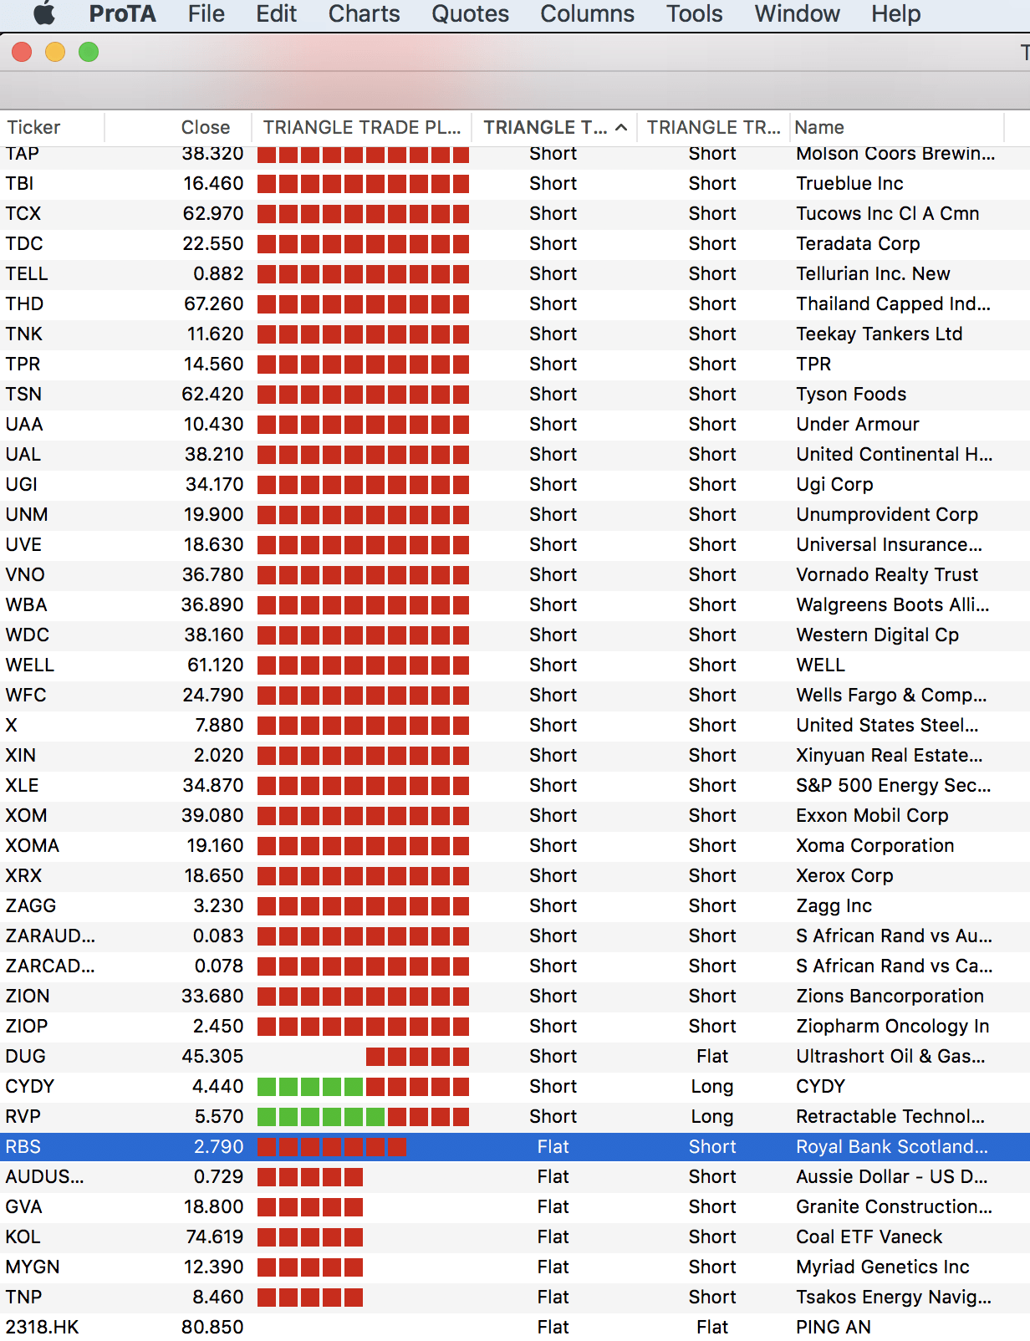The width and height of the screenshot is (1030, 1341).
Task: Open the Edit menu
Action: pos(276,13)
